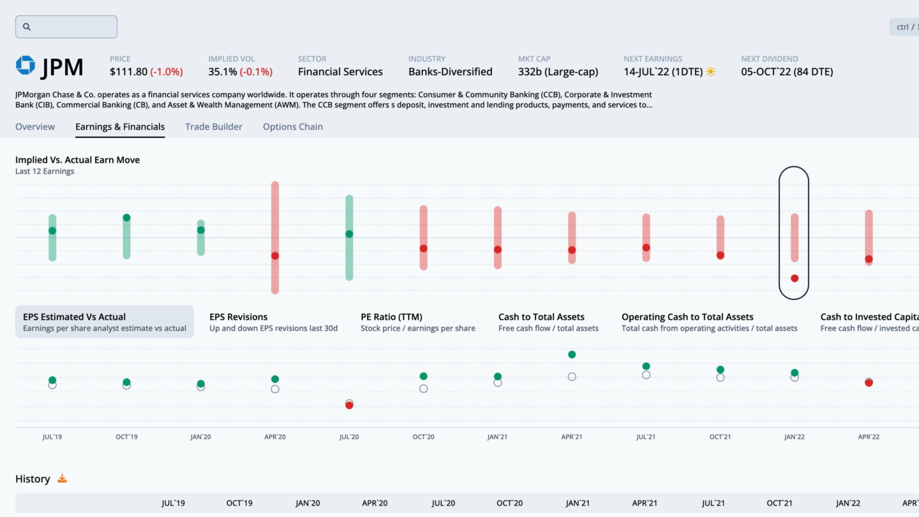This screenshot has width=919, height=517.
Task: Click the search magnifier icon
Action: [26, 26]
